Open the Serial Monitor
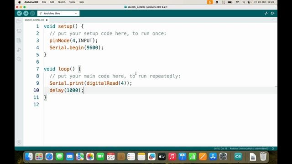Viewport: 292px width, 164px height. (x=272, y=13)
